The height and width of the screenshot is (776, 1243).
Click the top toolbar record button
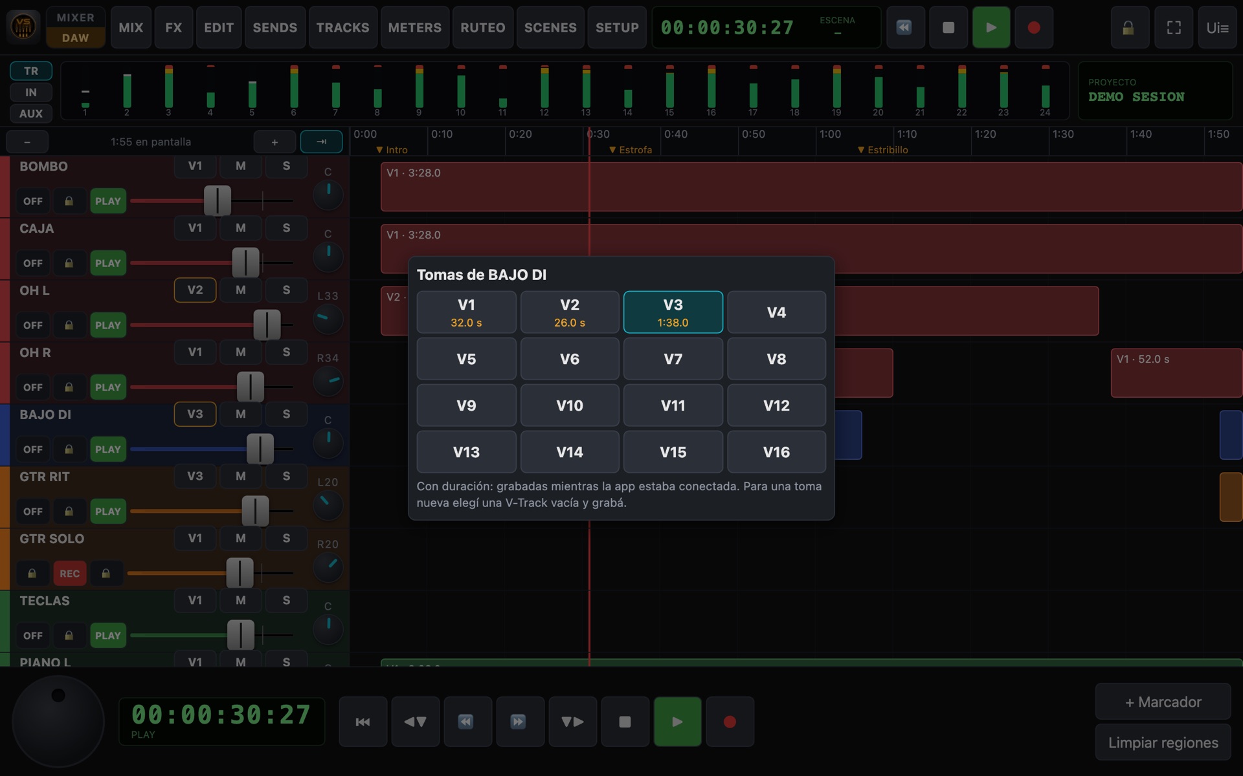(x=1033, y=28)
